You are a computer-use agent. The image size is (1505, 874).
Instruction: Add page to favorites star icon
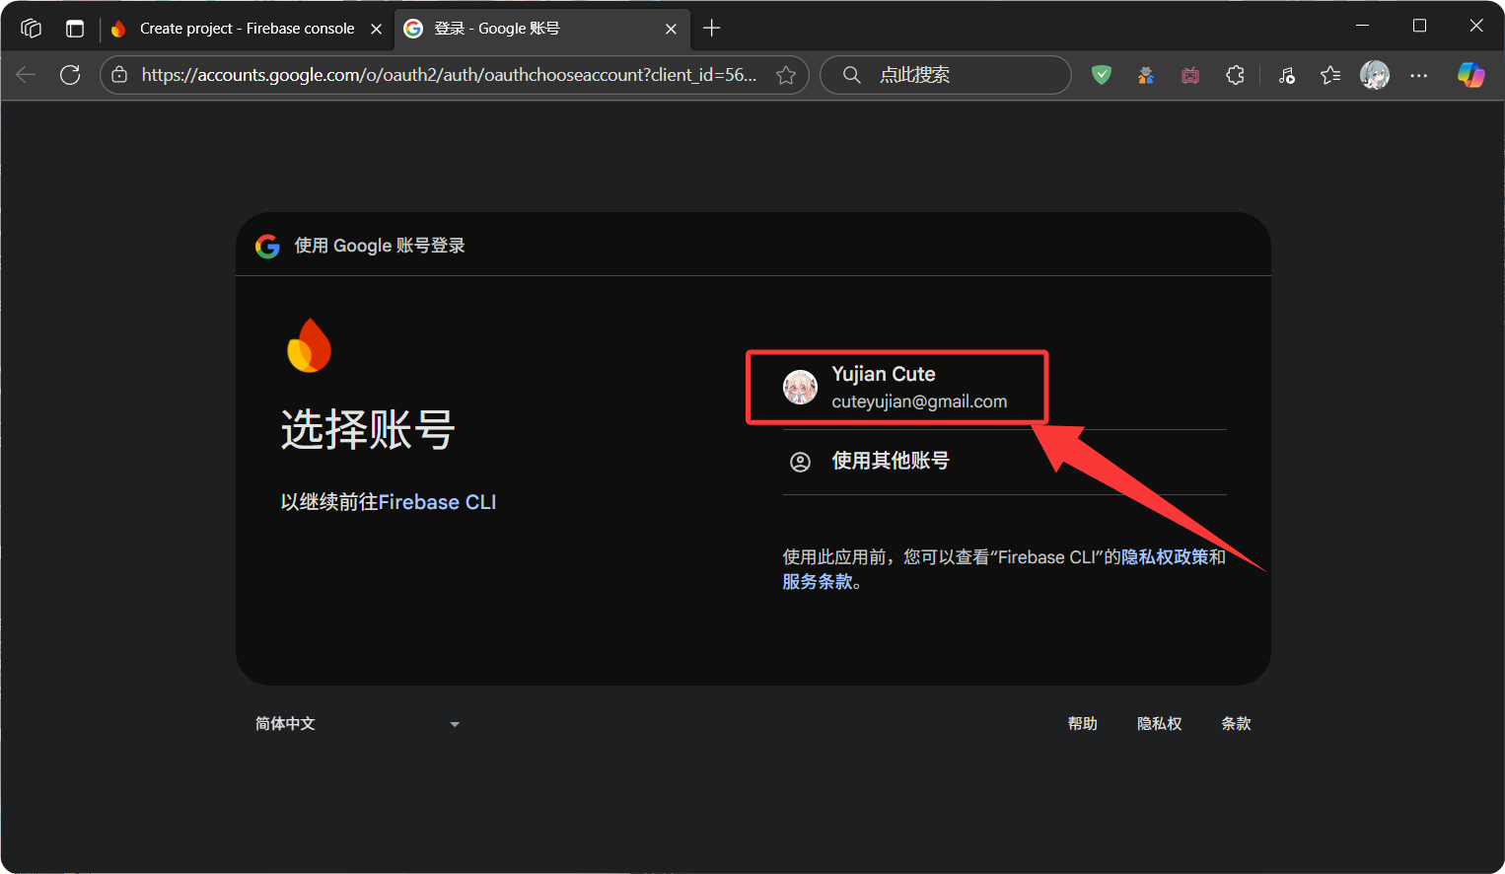[x=786, y=75]
